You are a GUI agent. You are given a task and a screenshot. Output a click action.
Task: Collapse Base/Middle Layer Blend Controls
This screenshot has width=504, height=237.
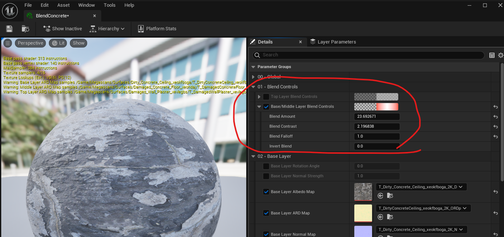pos(259,107)
